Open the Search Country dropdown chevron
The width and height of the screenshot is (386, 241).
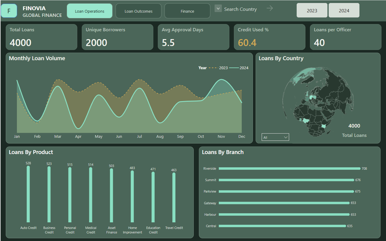218,8
